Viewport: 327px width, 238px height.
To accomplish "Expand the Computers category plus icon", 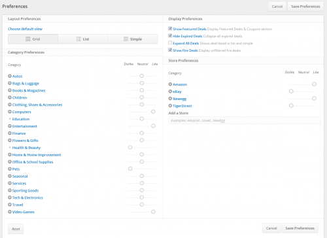I will (10, 112).
